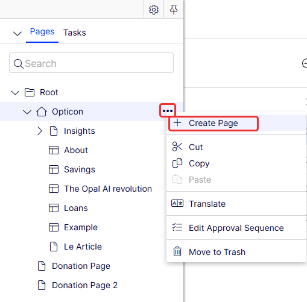Collapse the Opticon node

[x=27, y=112]
